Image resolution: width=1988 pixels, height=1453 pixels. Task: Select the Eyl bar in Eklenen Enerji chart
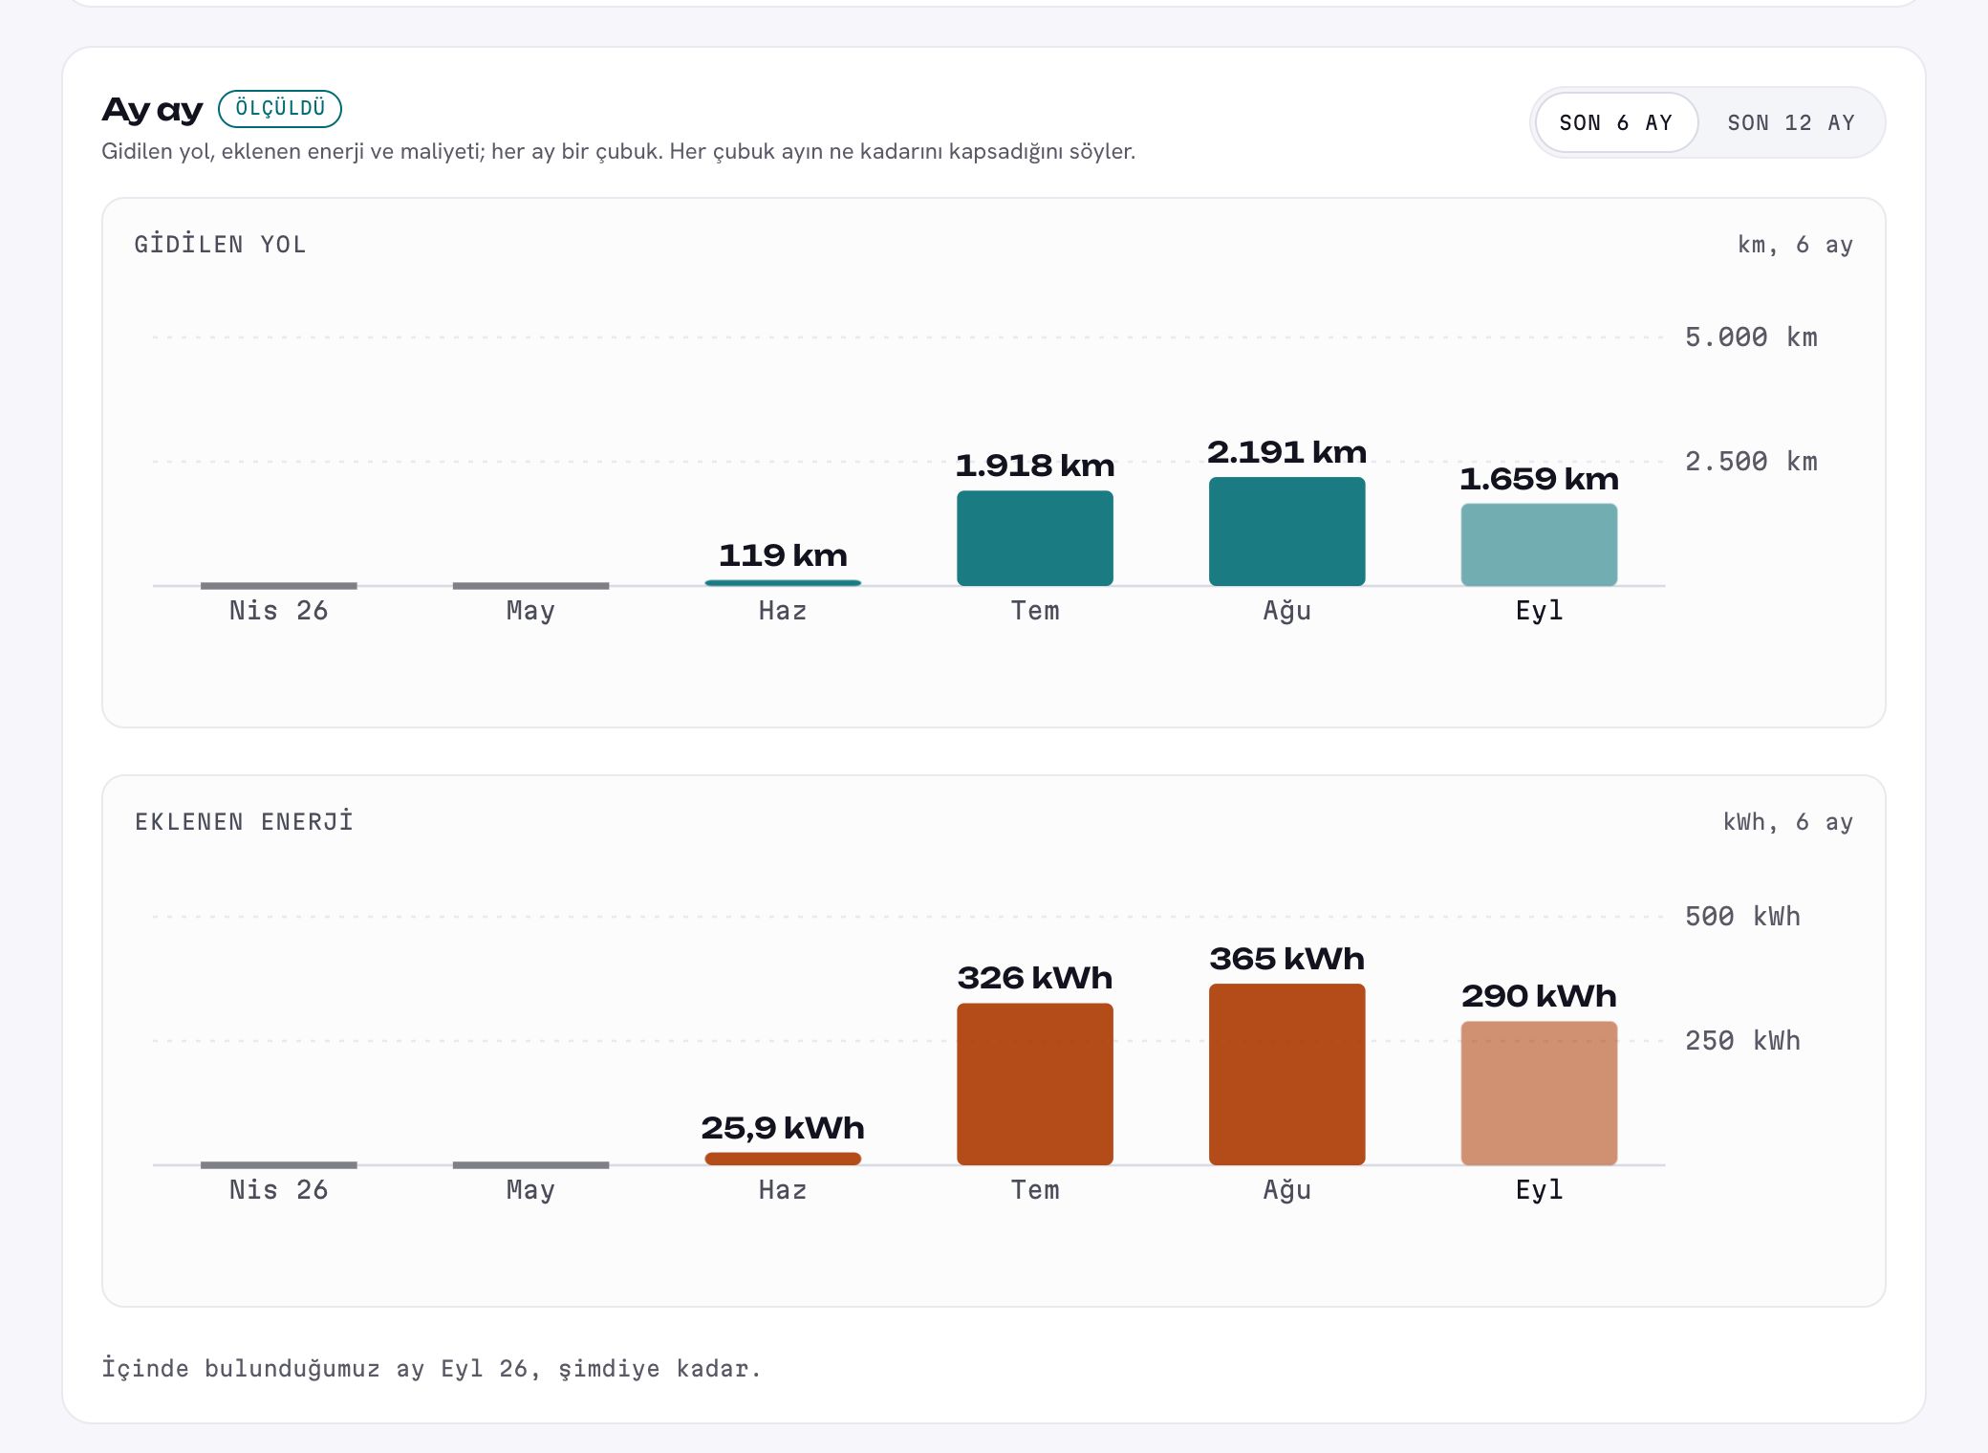click(x=1539, y=1093)
